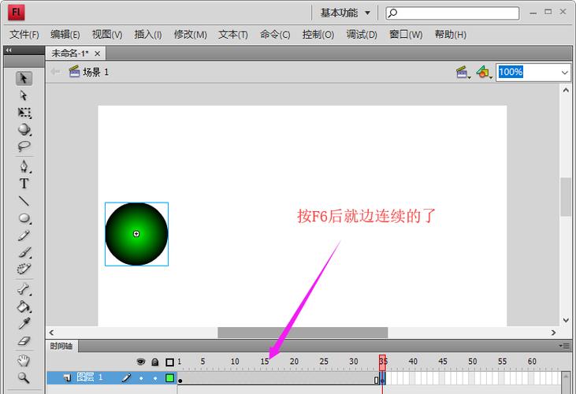
Task: Select the Hand tool
Action: [24, 361]
